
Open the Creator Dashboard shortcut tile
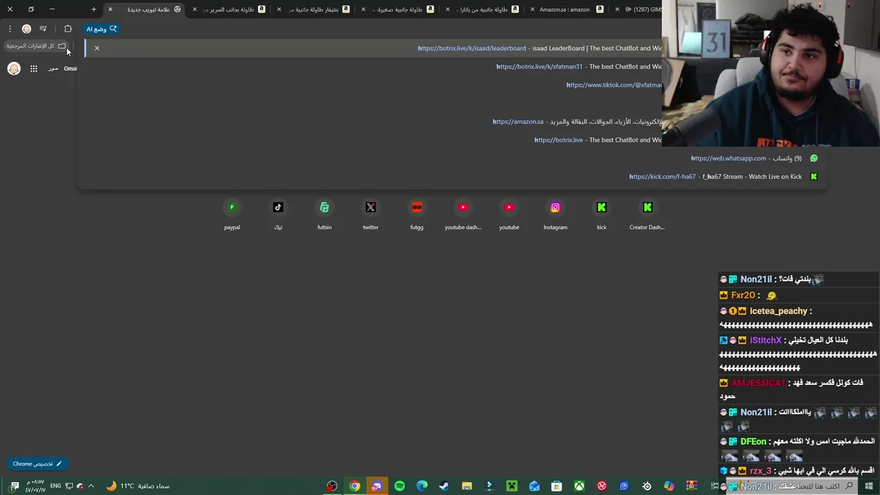click(647, 214)
